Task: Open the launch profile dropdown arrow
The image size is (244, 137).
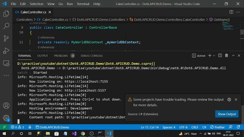Action: pyautogui.click(x=214, y=56)
